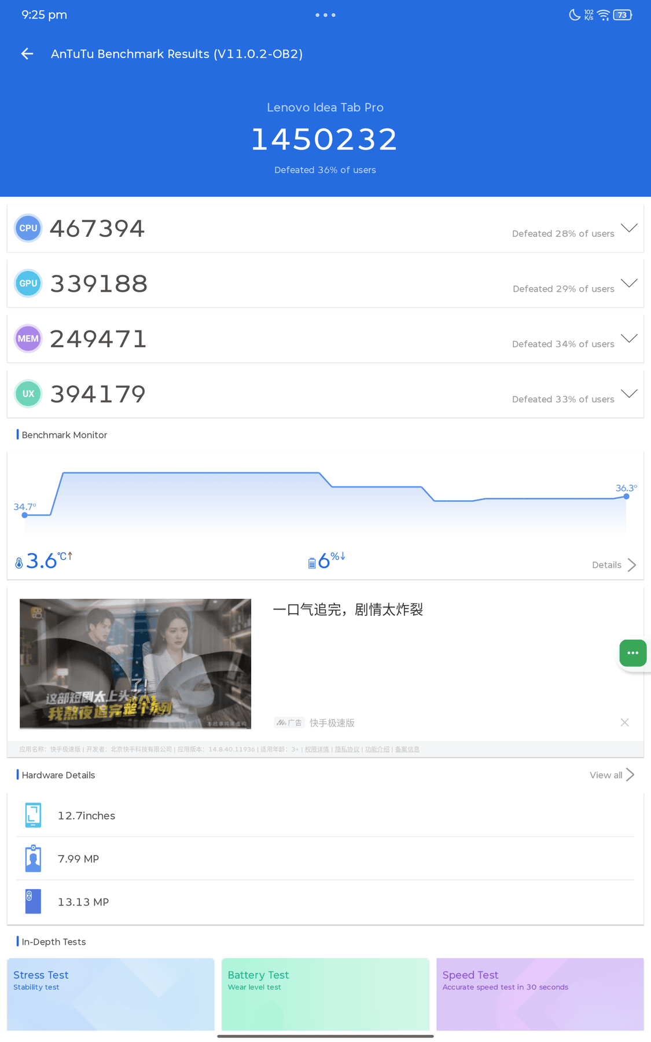
Task: Tap the GPU score badge icon
Action: pyautogui.click(x=28, y=283)
